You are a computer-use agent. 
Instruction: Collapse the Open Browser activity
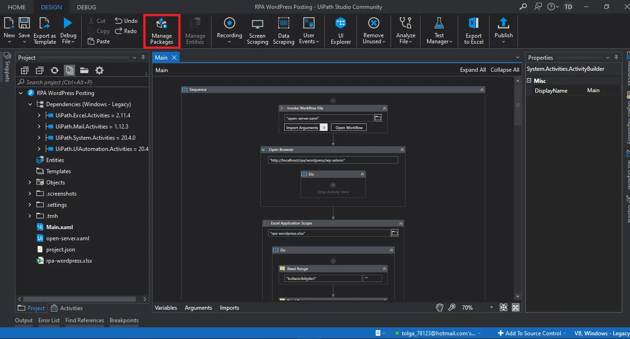pos(402,149)
